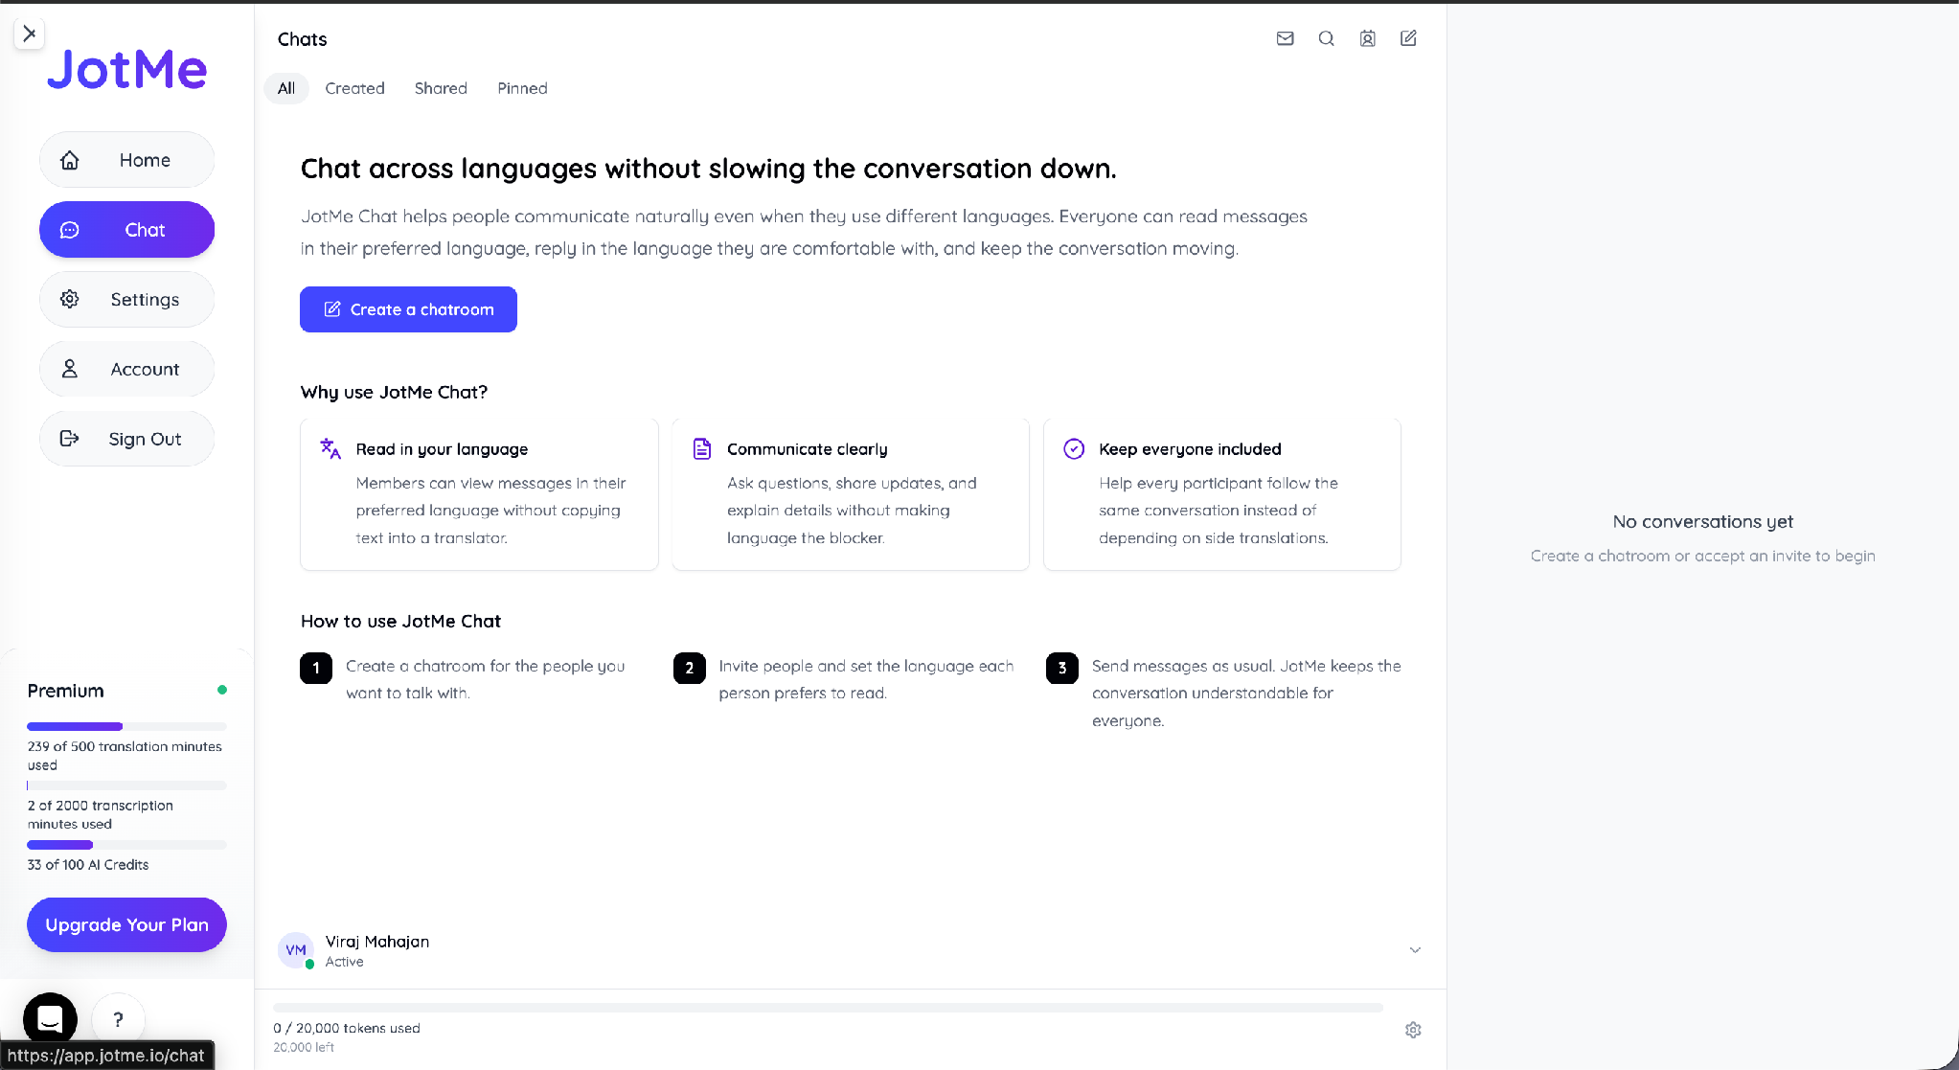Switch to the Created tab
The image size is (1959, 1070).
[354, 88]
